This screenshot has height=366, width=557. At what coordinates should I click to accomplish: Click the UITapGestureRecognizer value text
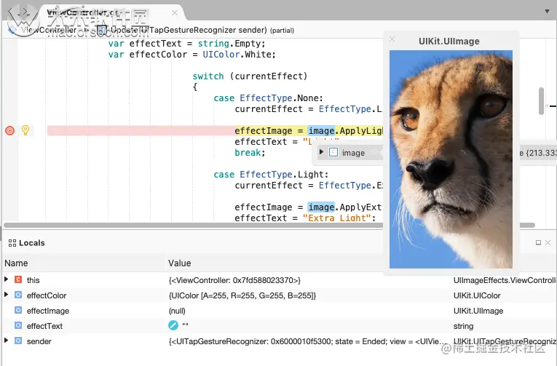[306, 341]
